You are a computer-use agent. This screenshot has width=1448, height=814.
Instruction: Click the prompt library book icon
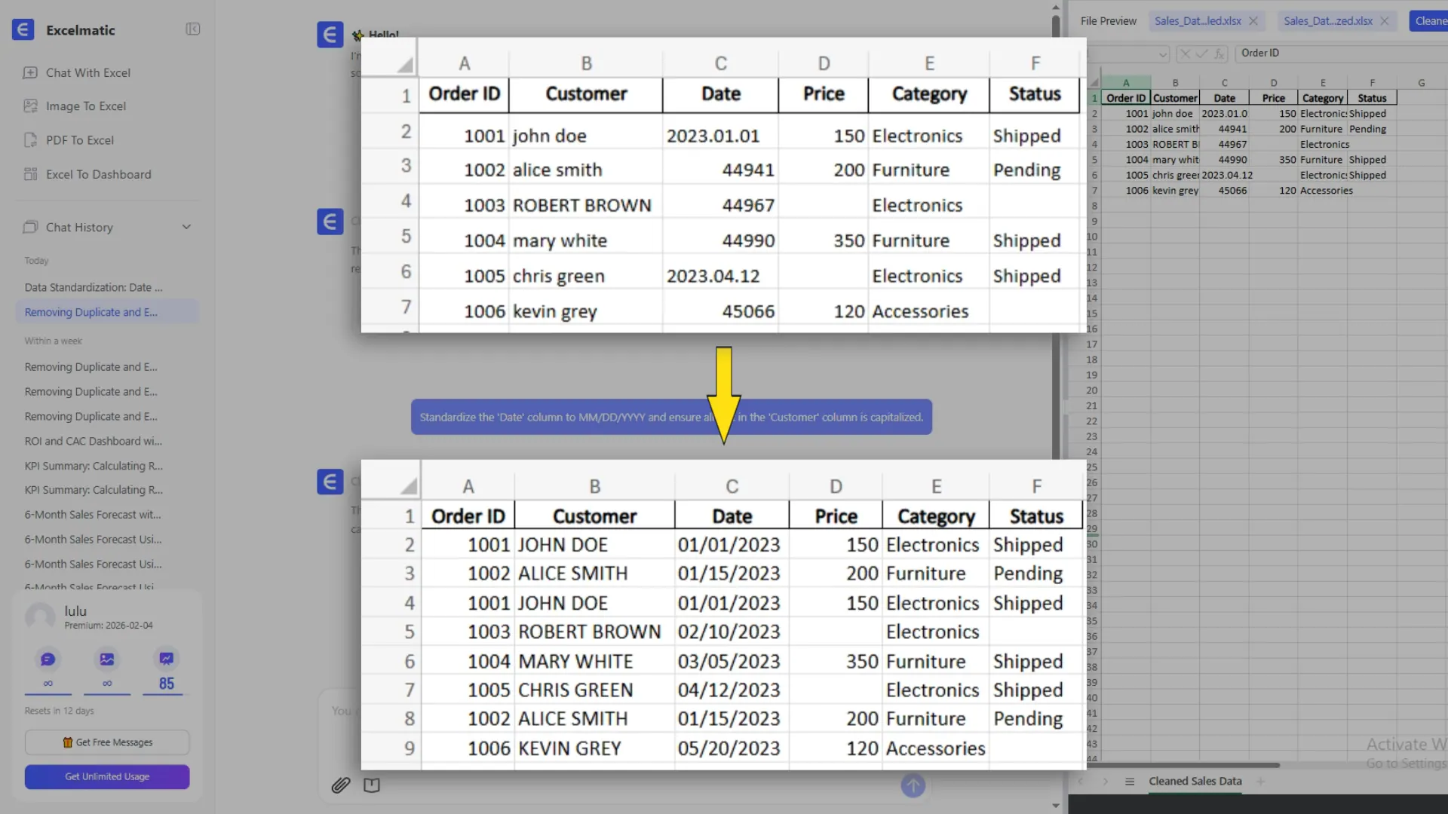pyautogui.click(x=371, y=785)
